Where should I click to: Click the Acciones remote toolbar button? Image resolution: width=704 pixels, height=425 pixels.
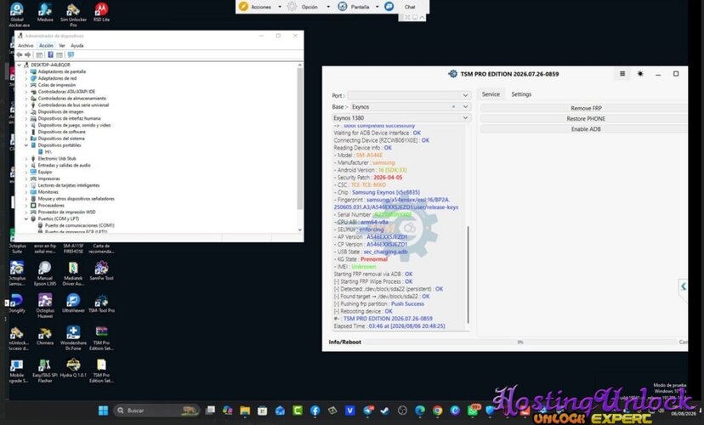coord(256,7)
